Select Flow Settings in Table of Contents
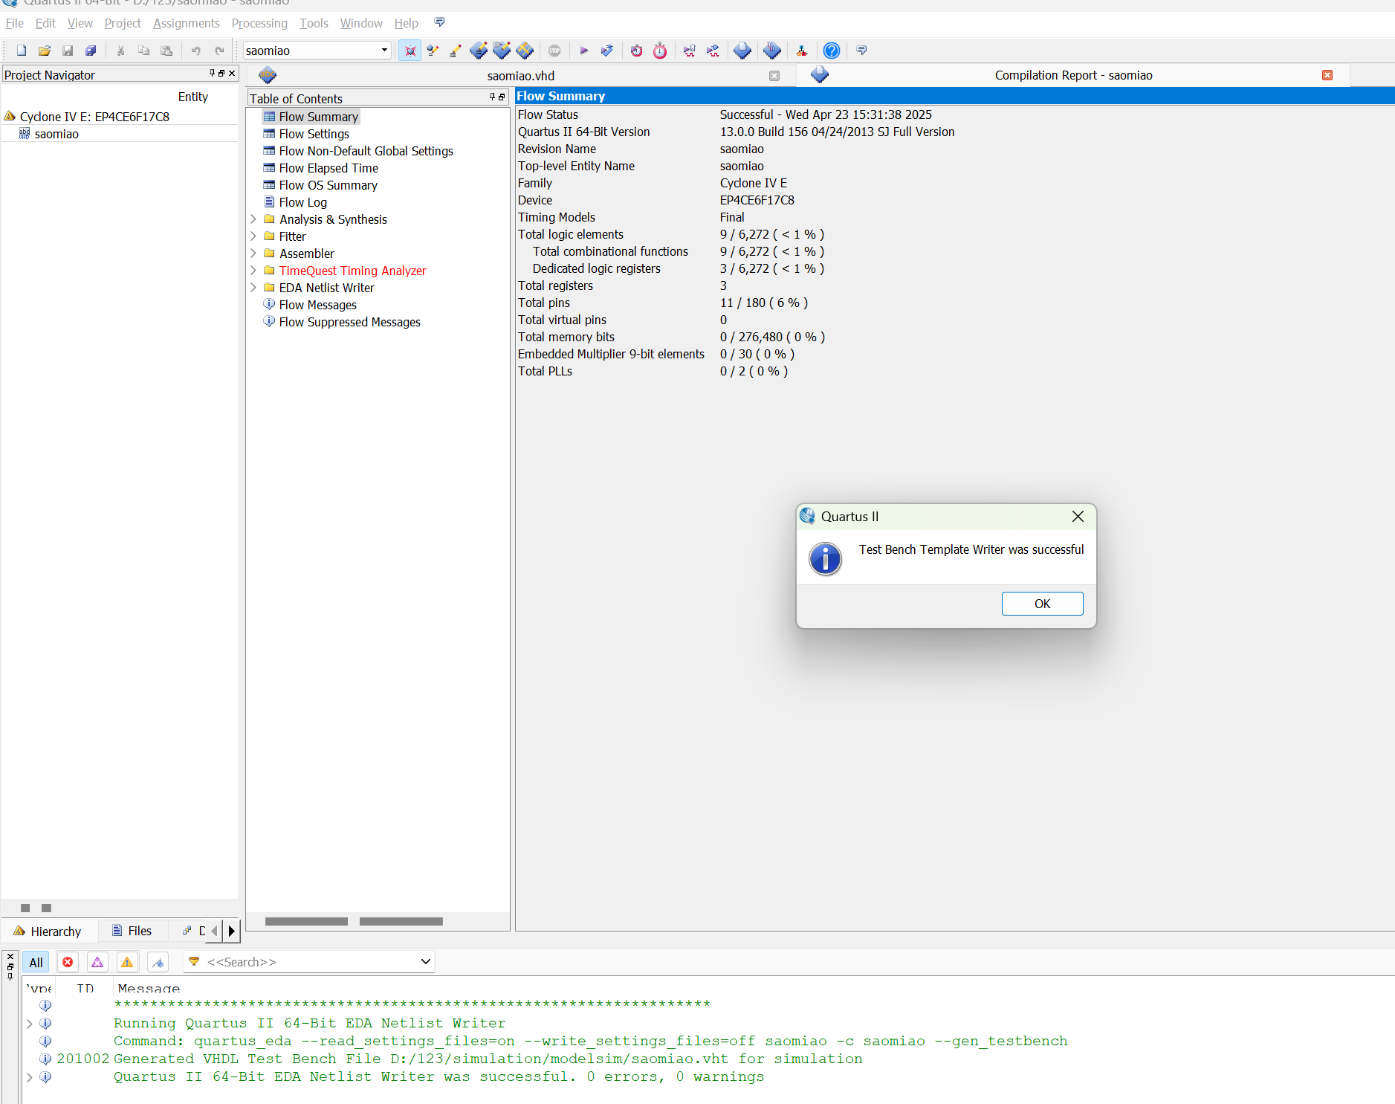 (314, 134)
